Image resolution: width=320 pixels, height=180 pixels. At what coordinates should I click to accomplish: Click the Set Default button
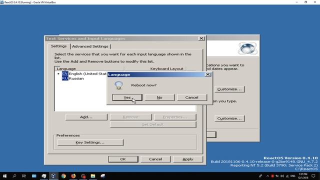[153, 124]
